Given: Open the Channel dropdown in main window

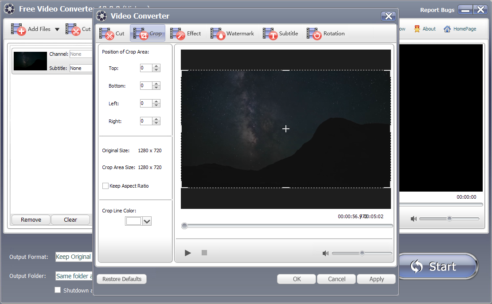Looking at the screenshot, I should pyautogui.click(x=81, y=54).
